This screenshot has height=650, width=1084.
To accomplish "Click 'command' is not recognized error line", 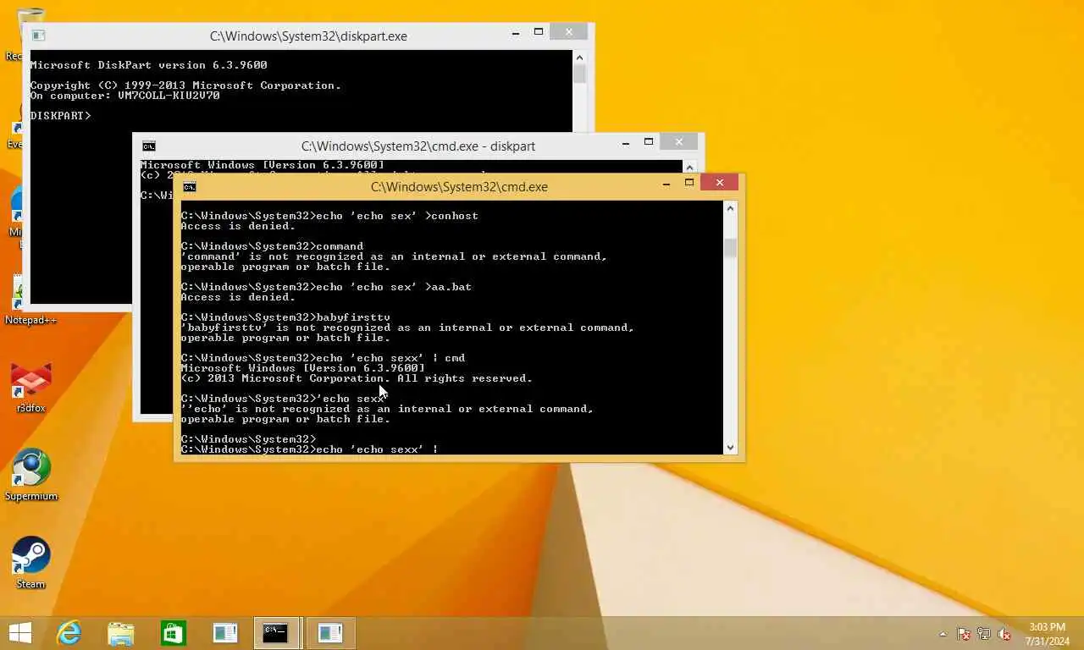I will pyautogui.click(x=394, y=256).
